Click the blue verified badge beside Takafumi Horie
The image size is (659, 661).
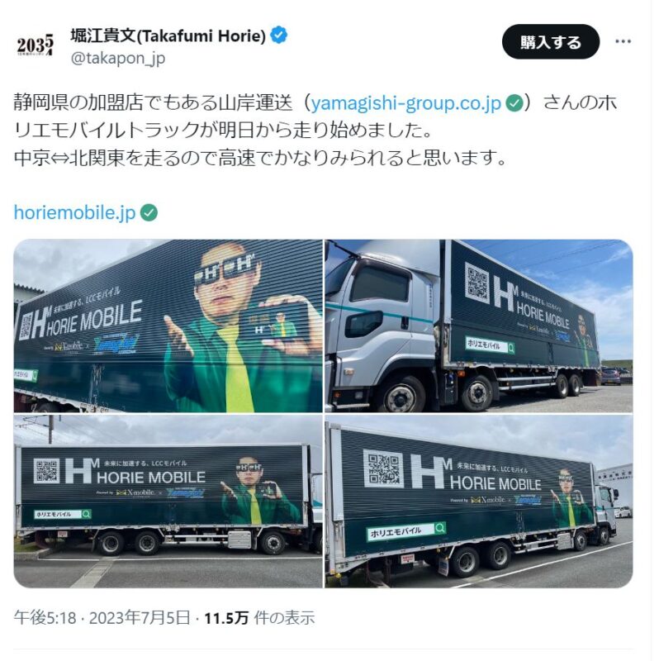tap(278, 35)
